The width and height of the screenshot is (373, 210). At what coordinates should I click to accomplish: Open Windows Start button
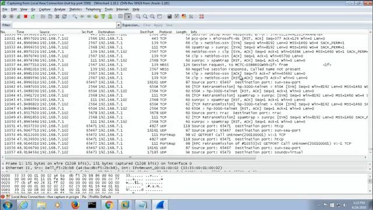[x=8, y=205]
